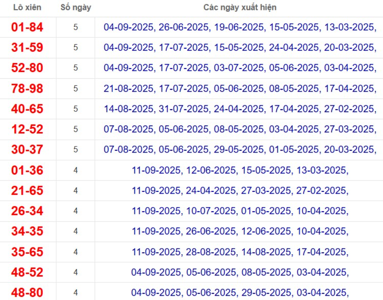The height and width of the screenshot is (300, 383).
Task: Select the 34-35 pair
Action: click(27, 232)
